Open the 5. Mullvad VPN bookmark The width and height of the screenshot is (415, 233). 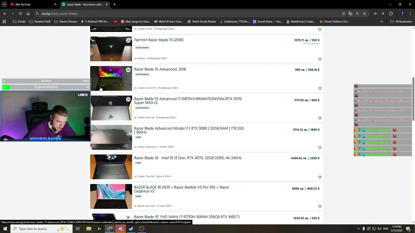pyautogui.click(x=95, y=22)
